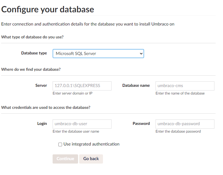Click 'Enter the name of the database' hint
The width and height of the screenshot is (223, 175).
(x=180, y=93)
